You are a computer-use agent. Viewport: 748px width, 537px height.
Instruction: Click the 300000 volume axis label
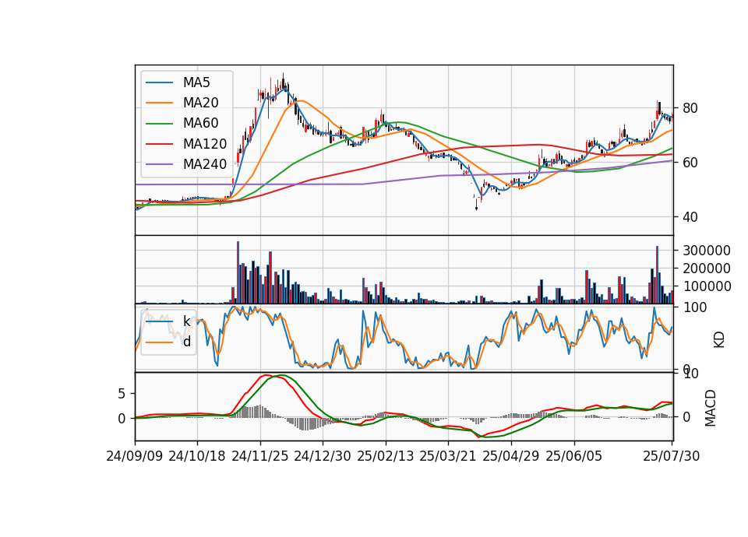707,251
